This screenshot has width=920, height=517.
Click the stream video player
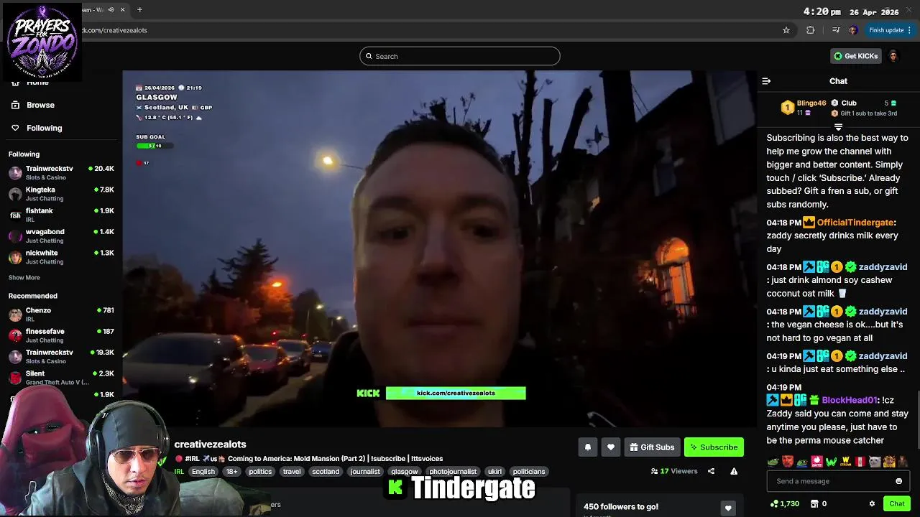pyautogui.click(x=439, y=248)
